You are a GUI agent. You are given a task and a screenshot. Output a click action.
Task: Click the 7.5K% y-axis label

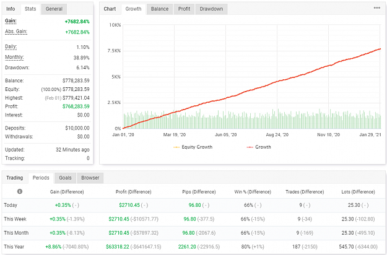click(x=115, y=51)
